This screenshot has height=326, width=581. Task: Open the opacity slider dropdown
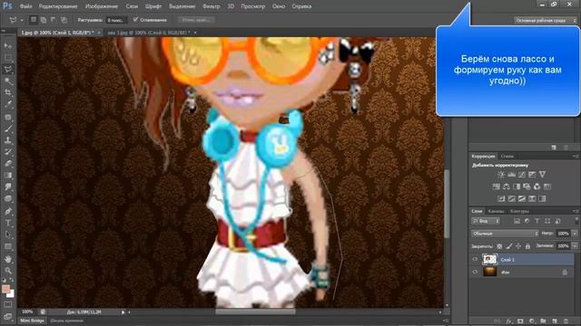[x=575, y=234]
